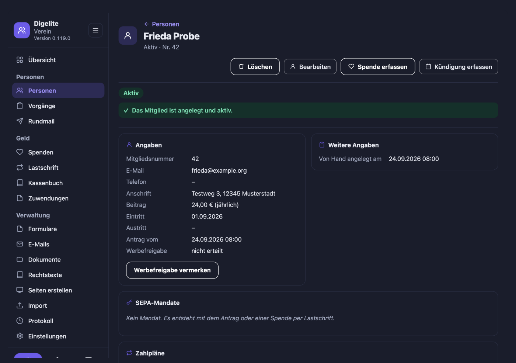
Task: Click the Protokoll clock icon
Action: [20, 321]
